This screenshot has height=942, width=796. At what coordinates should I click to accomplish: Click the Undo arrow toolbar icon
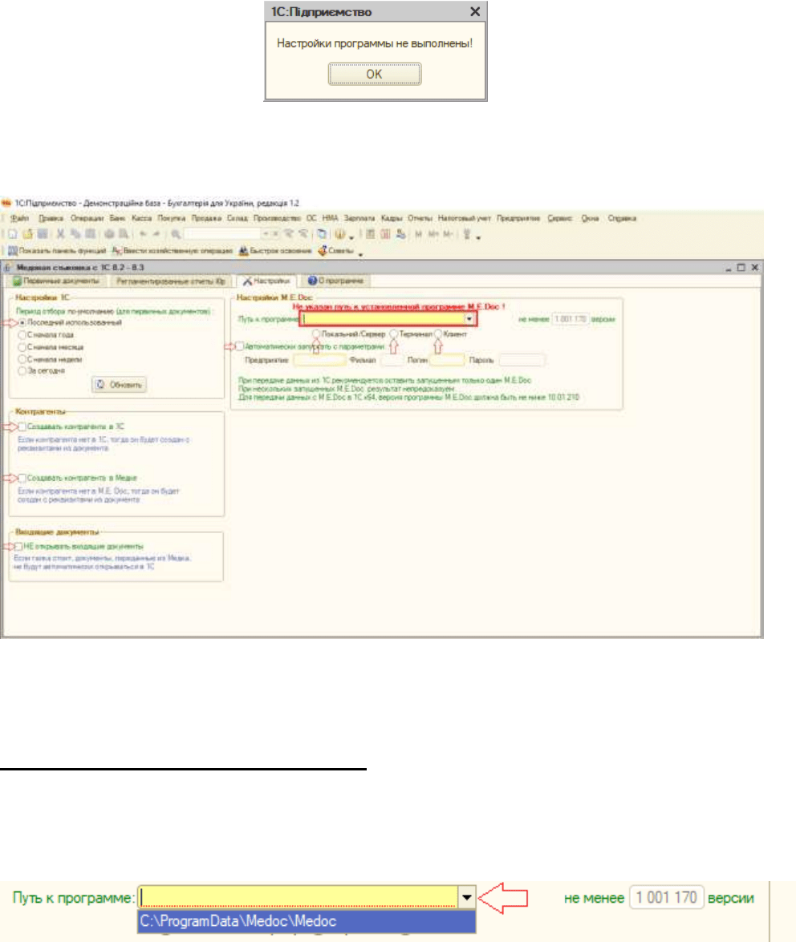(x=143, y=234)
